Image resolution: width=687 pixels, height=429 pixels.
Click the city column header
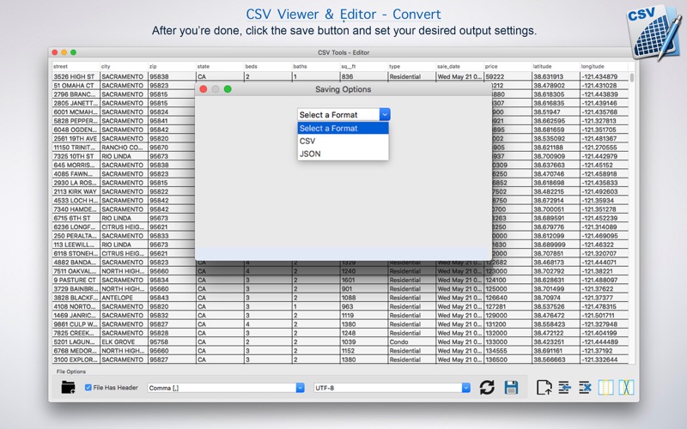click(124, 67)
